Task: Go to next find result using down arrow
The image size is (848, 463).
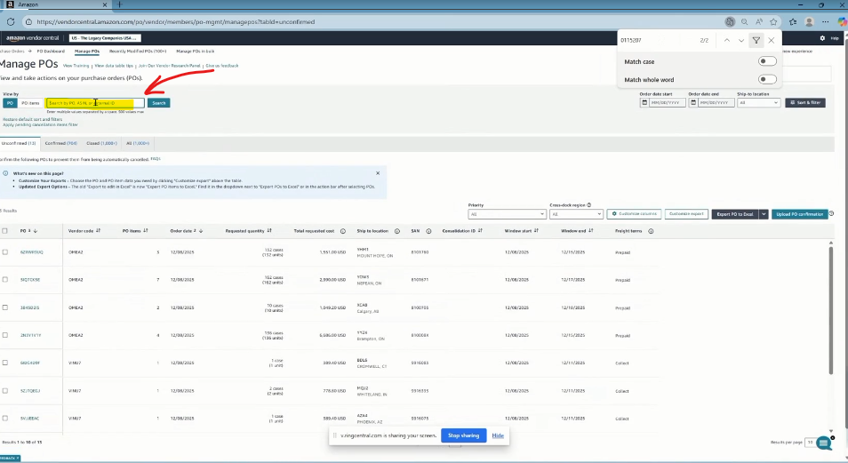Action: point(741,40)
